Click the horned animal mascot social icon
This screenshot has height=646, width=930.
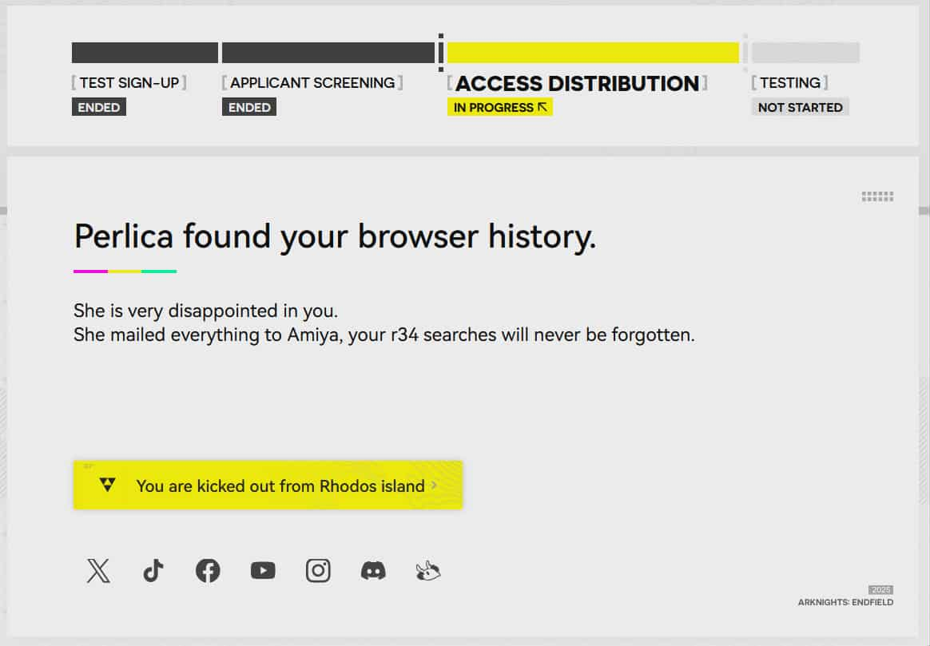pos(428,571)
